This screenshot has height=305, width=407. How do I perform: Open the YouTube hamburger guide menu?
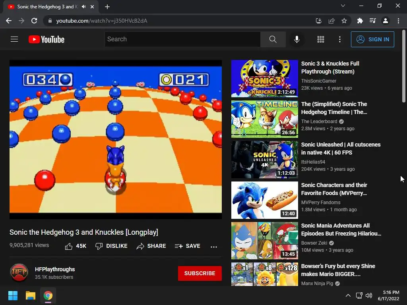[14, 39]
